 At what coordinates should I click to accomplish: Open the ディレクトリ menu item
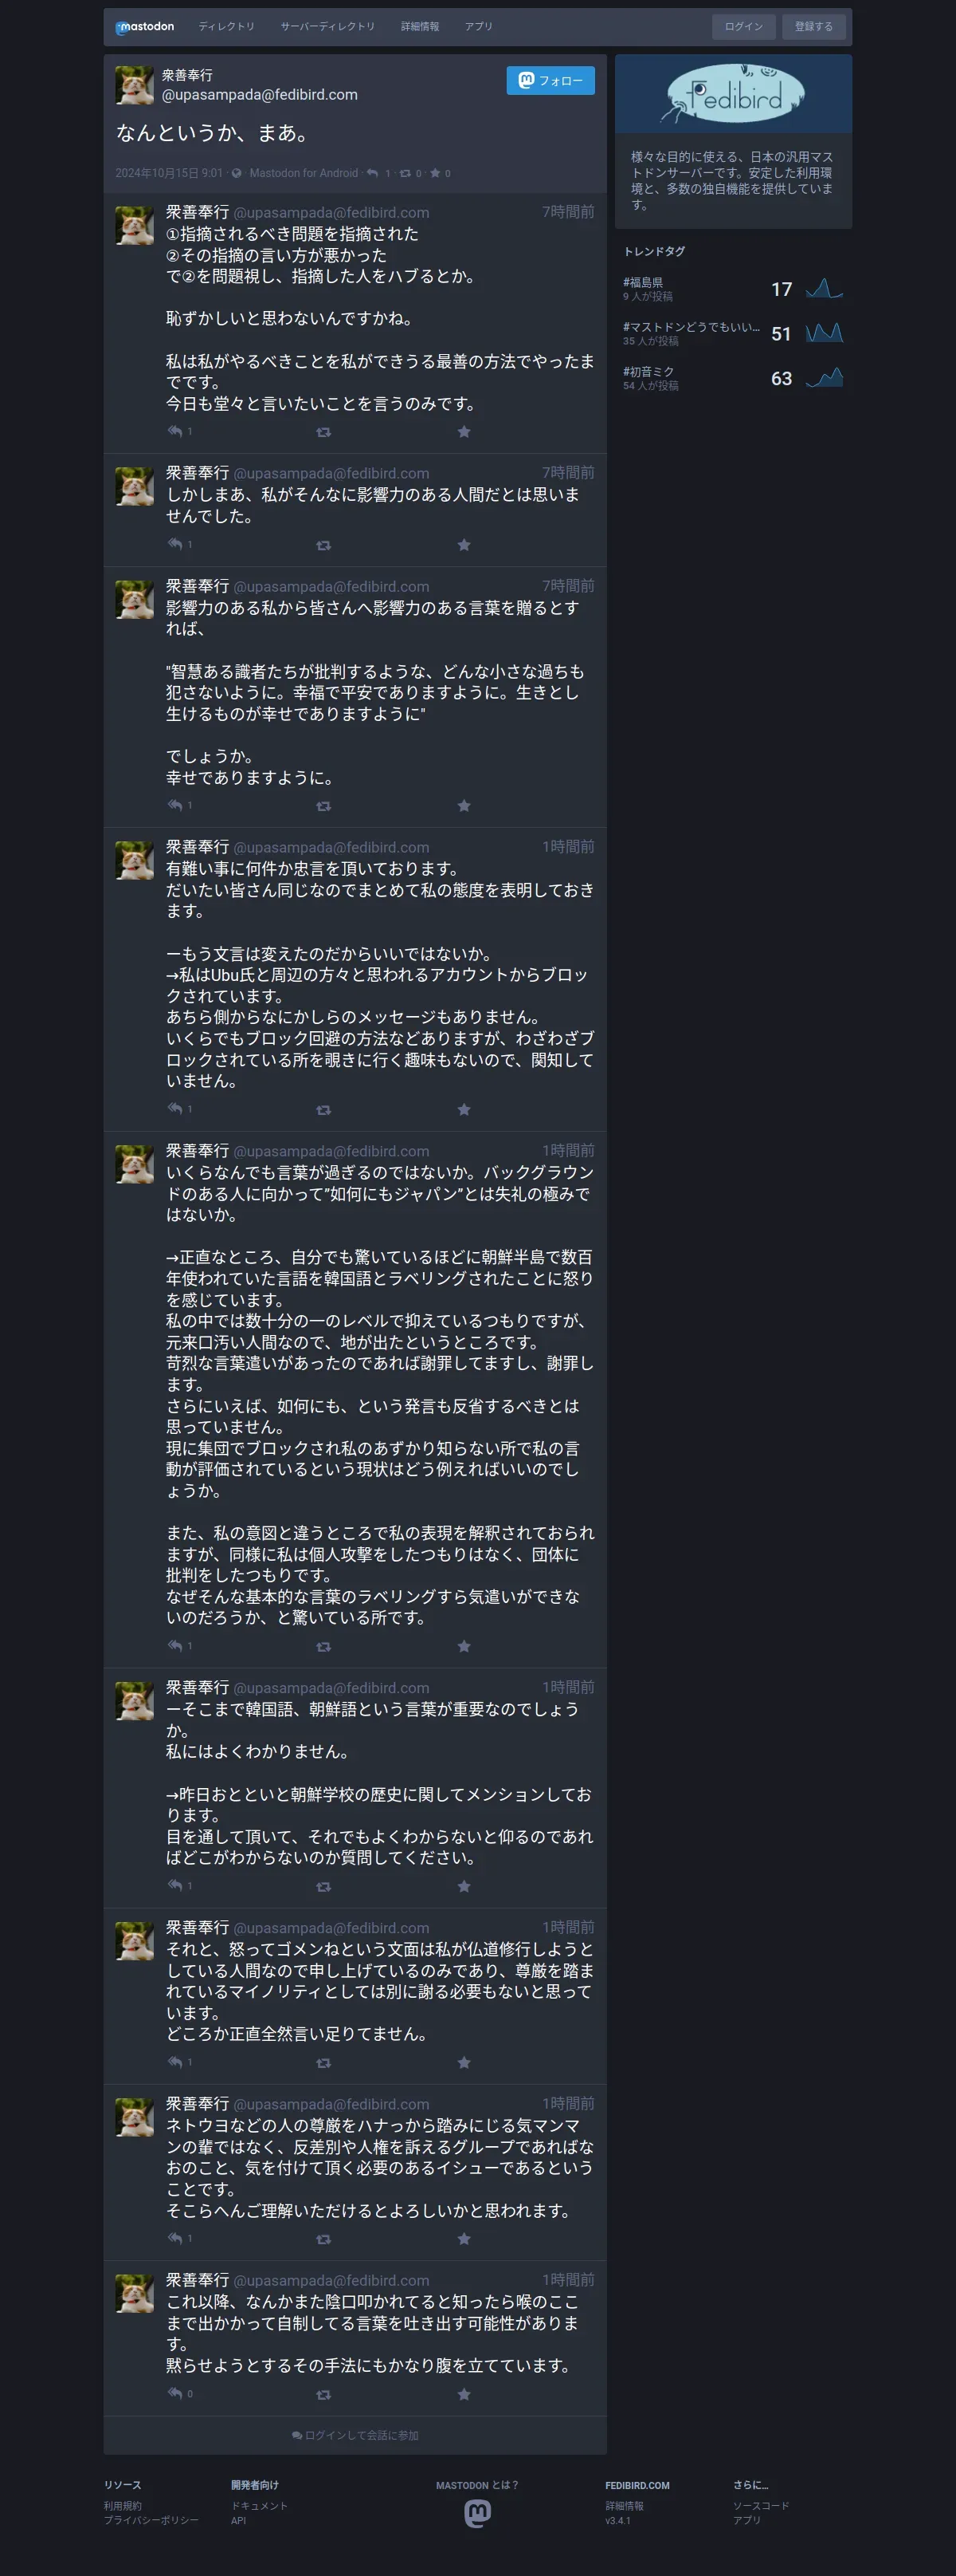tap(225, 27)
